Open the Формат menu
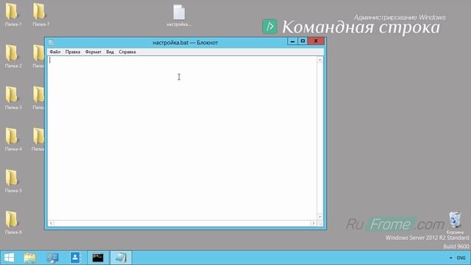The height and width of the screenshot is (265, 471). pos(93,52)
